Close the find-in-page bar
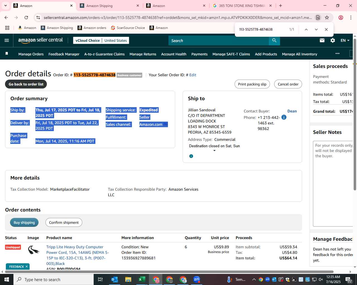 coord(326,30)
